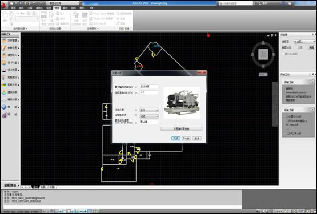Open the workspace selector dropdown in title bar
The width and height of the screenshot is (317, 214).
63,3
